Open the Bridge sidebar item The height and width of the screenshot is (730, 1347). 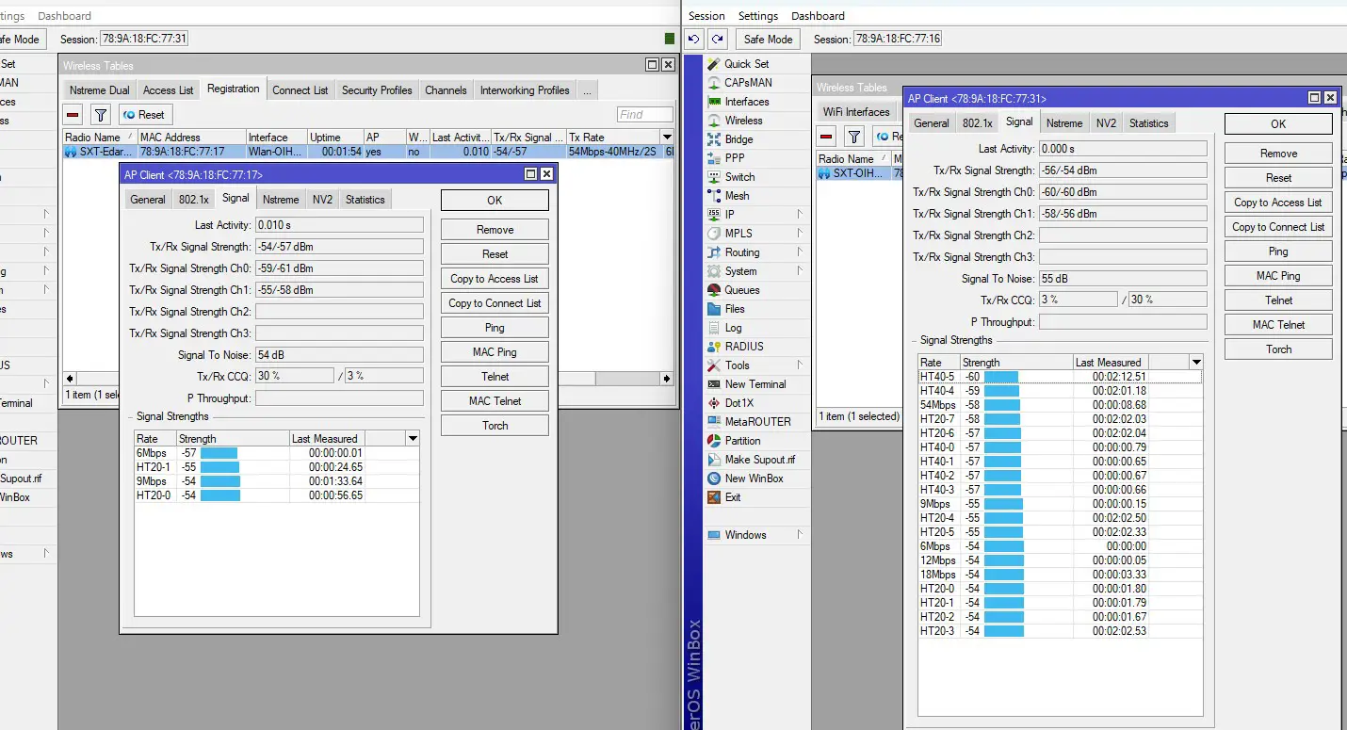pyautogui.click(x=738, y=139)
